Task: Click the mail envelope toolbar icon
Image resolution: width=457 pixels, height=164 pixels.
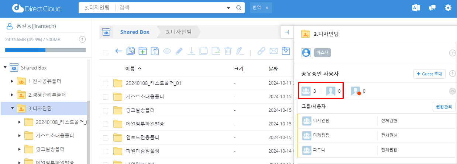Action: (274, 51)
